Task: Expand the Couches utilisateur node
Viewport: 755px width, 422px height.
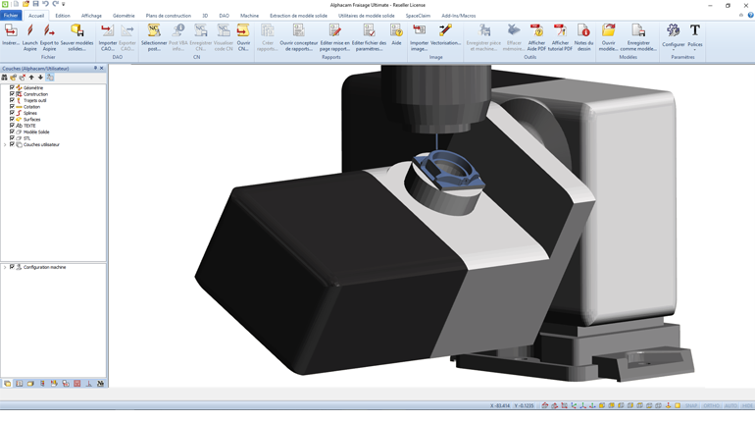Action: click(5, 145)
